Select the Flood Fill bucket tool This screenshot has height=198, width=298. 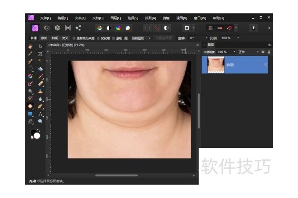pos(40,69)
